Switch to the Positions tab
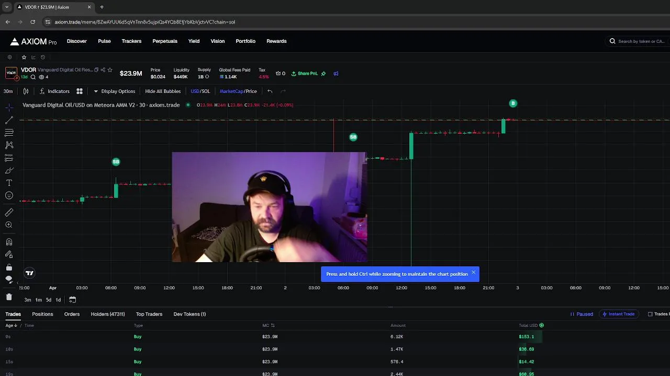 click(42, 314)
